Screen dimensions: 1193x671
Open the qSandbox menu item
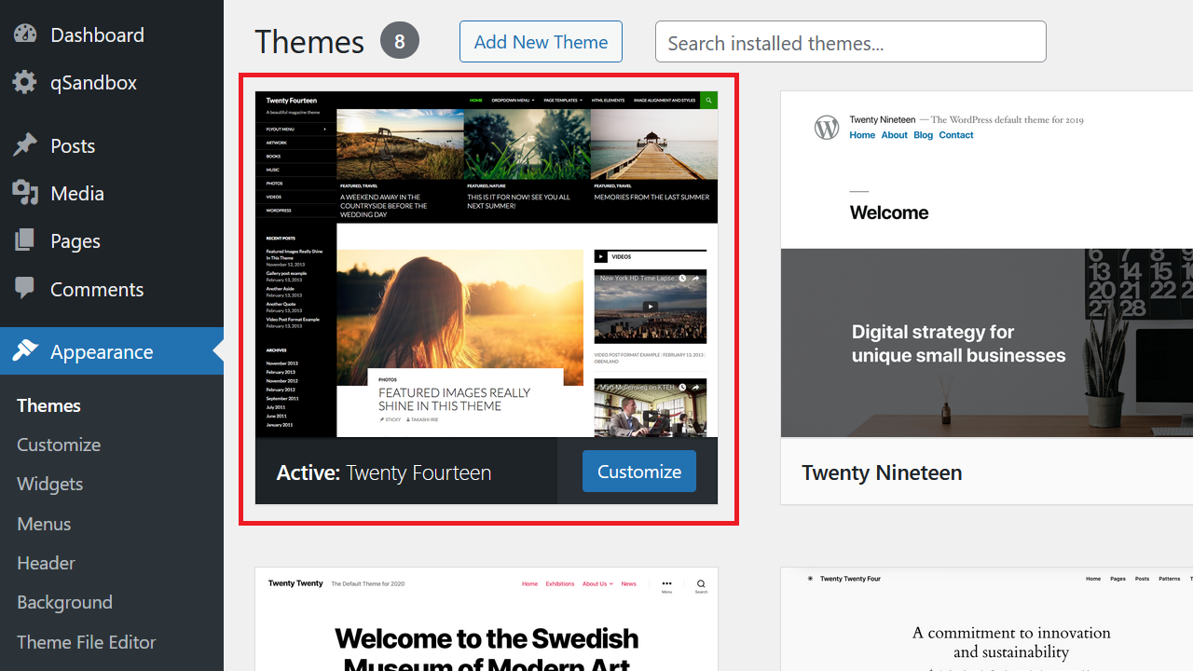(x=112, y=82)
